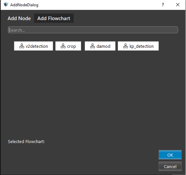Screen dimensions: 186x175
Task: Focus the Search input field
Action: pyautogui.click(x=93, y=30)
